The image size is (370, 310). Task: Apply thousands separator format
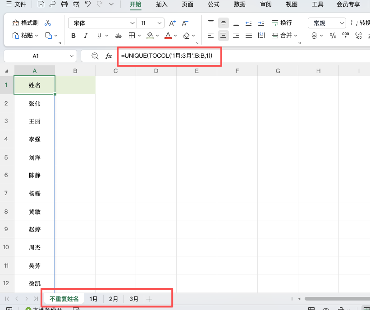click(346, 36)
